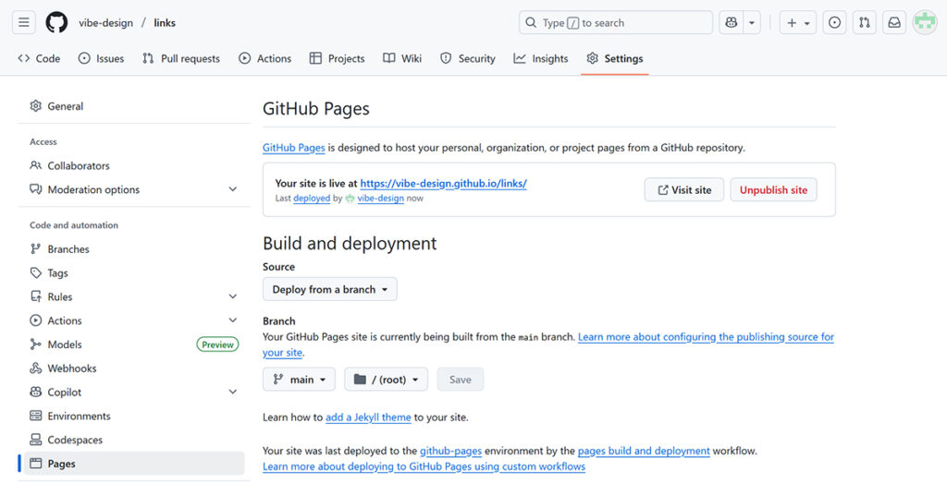Open the hamburger navigation menu
The image size is (947, 483).
(24, 22)
